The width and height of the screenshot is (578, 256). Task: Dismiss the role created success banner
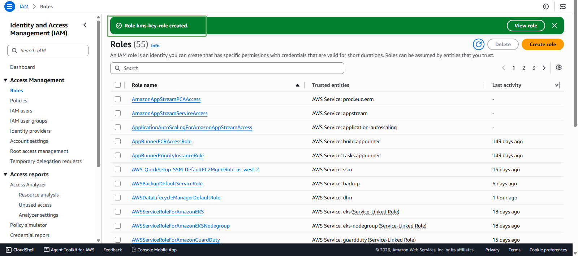click(x=555, y=26)
